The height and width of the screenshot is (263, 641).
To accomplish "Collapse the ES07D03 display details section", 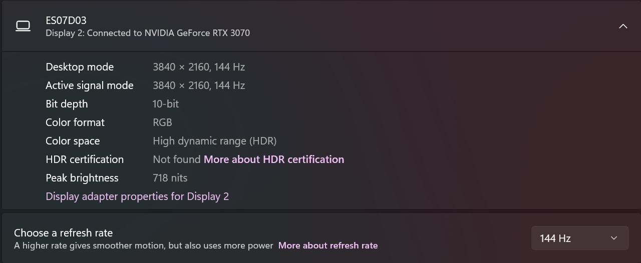I will (623, 26).
